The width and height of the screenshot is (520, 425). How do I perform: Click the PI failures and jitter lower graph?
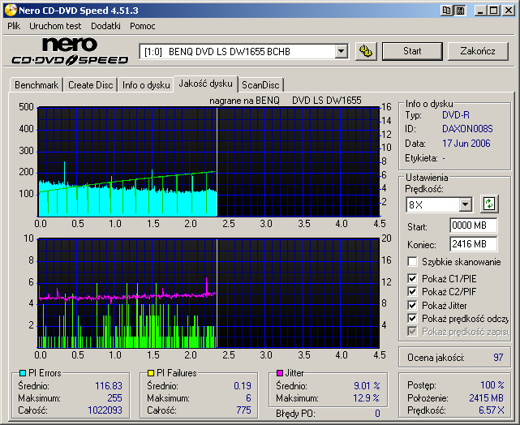point(208,293)
